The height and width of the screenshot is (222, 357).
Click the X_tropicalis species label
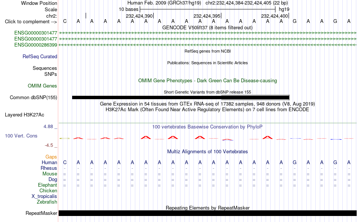44,196
